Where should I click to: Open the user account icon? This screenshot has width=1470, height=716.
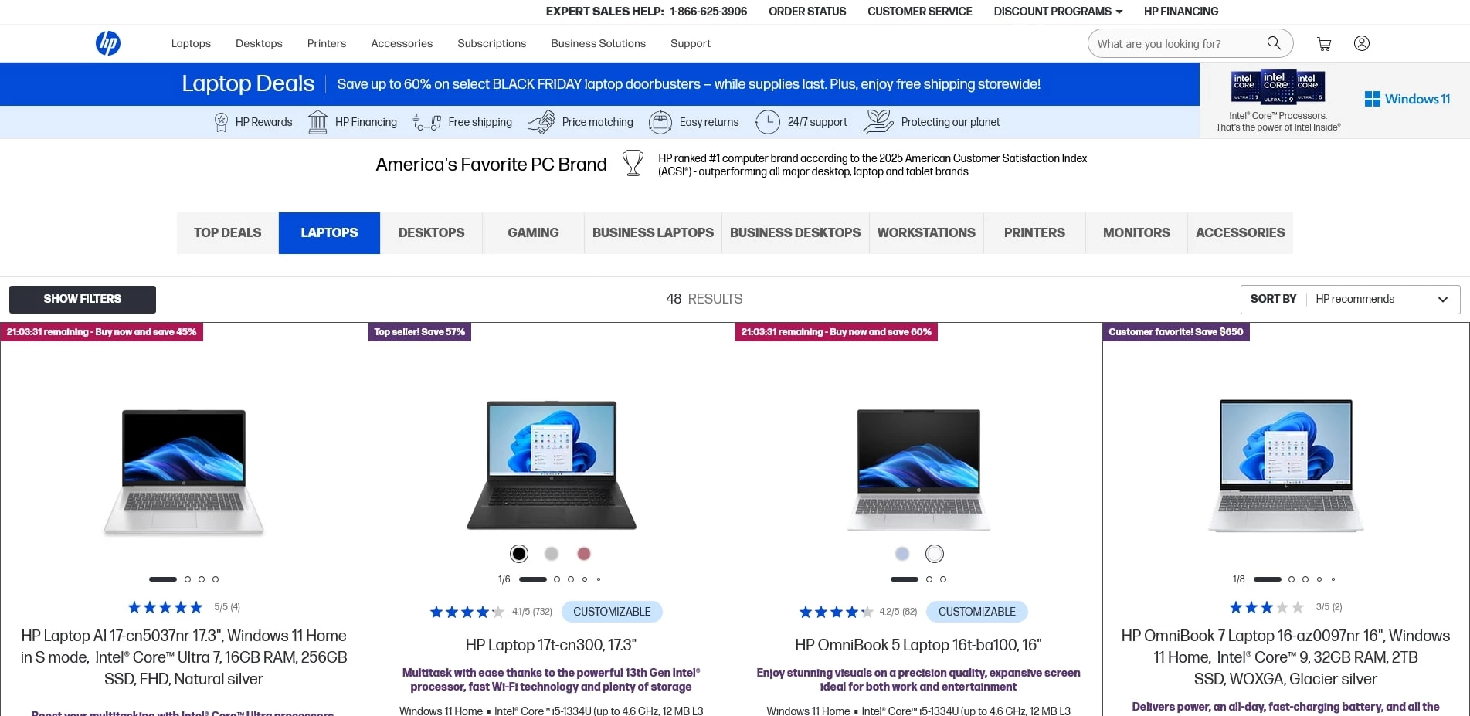click(x=1362, y=43)
